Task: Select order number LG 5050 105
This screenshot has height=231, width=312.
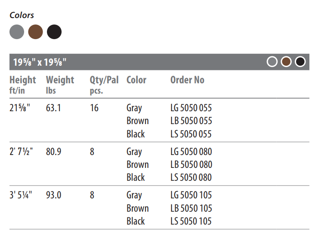Action: pyautogui.click(x=191, y=195)
